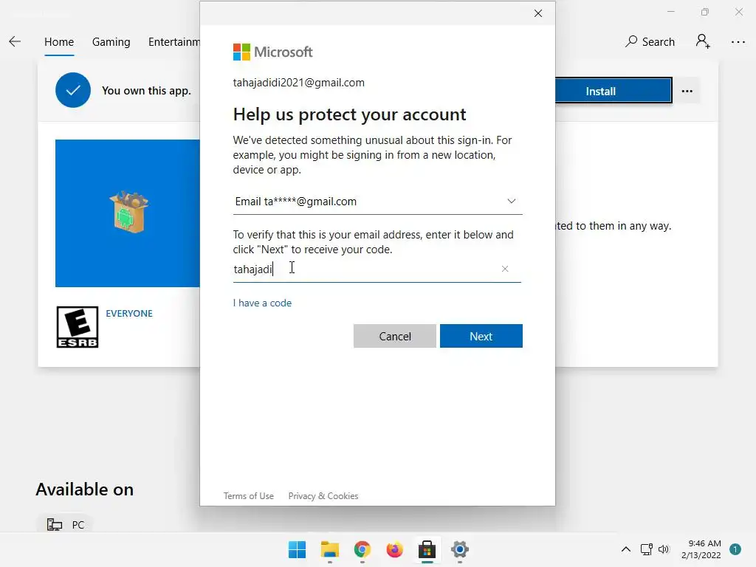This screenshot has width=756, height=567.
Task: Click the 'You own this app' checkmark icon
Action: (x=73, y=90)
